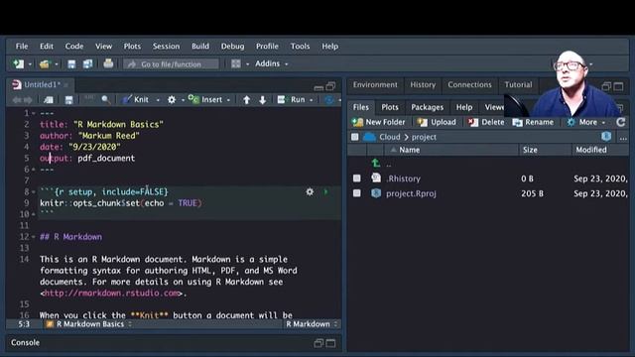
Task: Collapse the YAML header fold arrow
Action: click(34, 113)
